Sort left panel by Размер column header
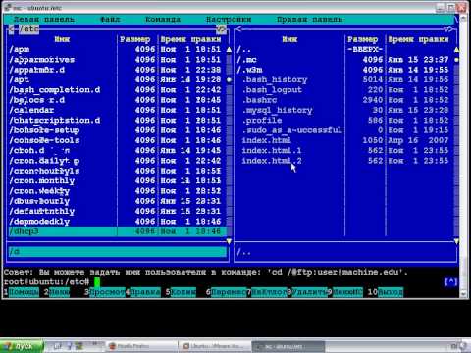Image resolution: width=471 pixels, height=353 pixels. tap(135, 39)
